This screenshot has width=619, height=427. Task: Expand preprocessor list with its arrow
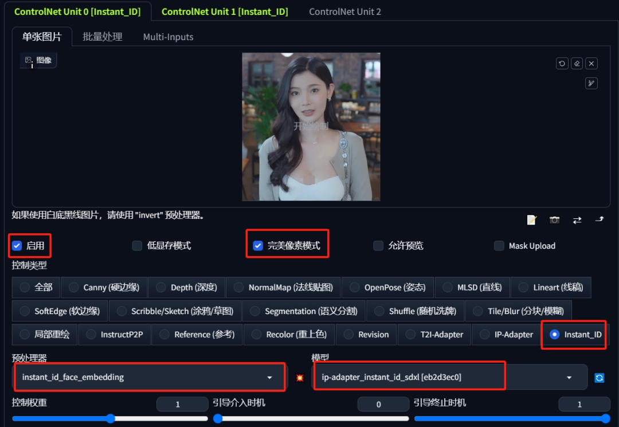point(269,378)
